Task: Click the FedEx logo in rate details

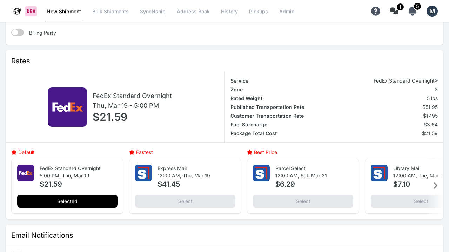Action: point(67,107)
